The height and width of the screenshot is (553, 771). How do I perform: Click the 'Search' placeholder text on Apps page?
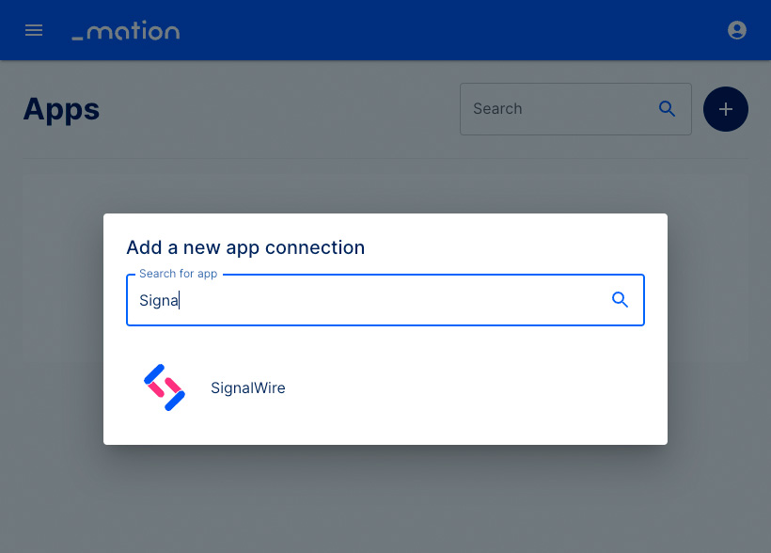tap(497, 109)
